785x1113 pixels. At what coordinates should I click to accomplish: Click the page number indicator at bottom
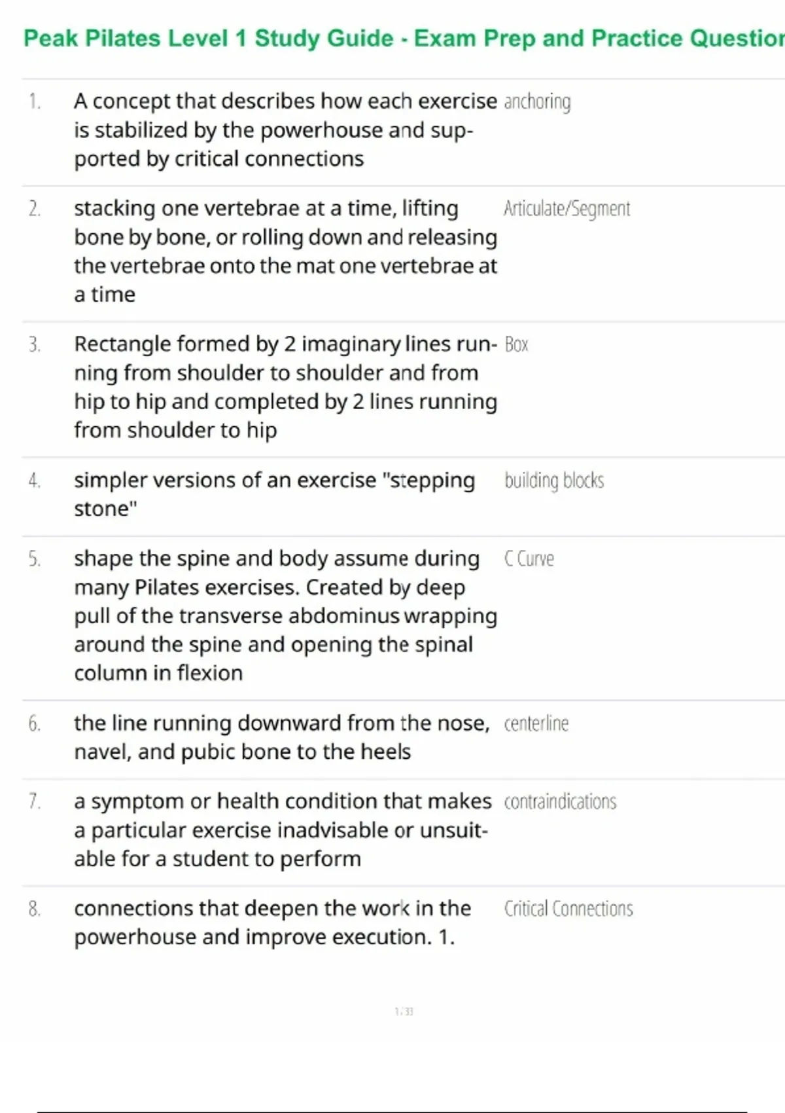tap(404, 1012)
